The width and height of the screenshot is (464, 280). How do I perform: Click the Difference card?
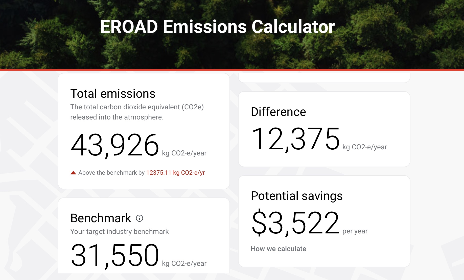click(x=324, y=129)
